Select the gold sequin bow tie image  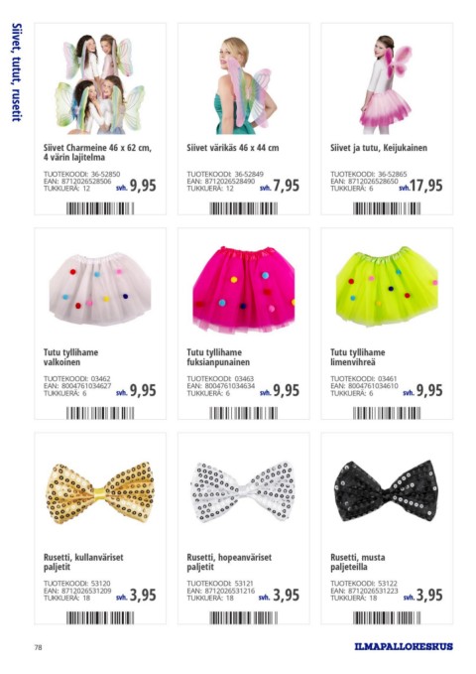pos(100,492)
